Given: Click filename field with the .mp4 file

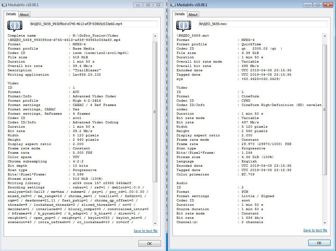Looking at the screenshot, I should [94, 24].
